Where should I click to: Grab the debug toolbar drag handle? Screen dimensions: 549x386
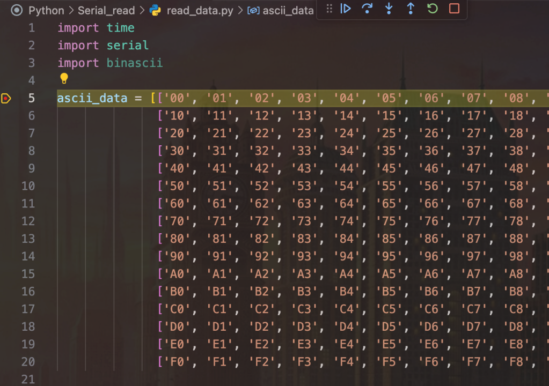coord(329,9)
